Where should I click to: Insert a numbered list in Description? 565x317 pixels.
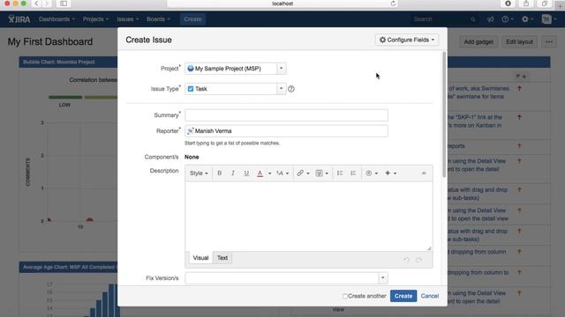click(353, 173)
